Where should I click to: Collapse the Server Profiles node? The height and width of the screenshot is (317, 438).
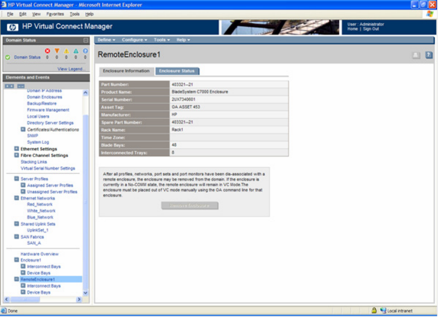click(x=17, y=178)
